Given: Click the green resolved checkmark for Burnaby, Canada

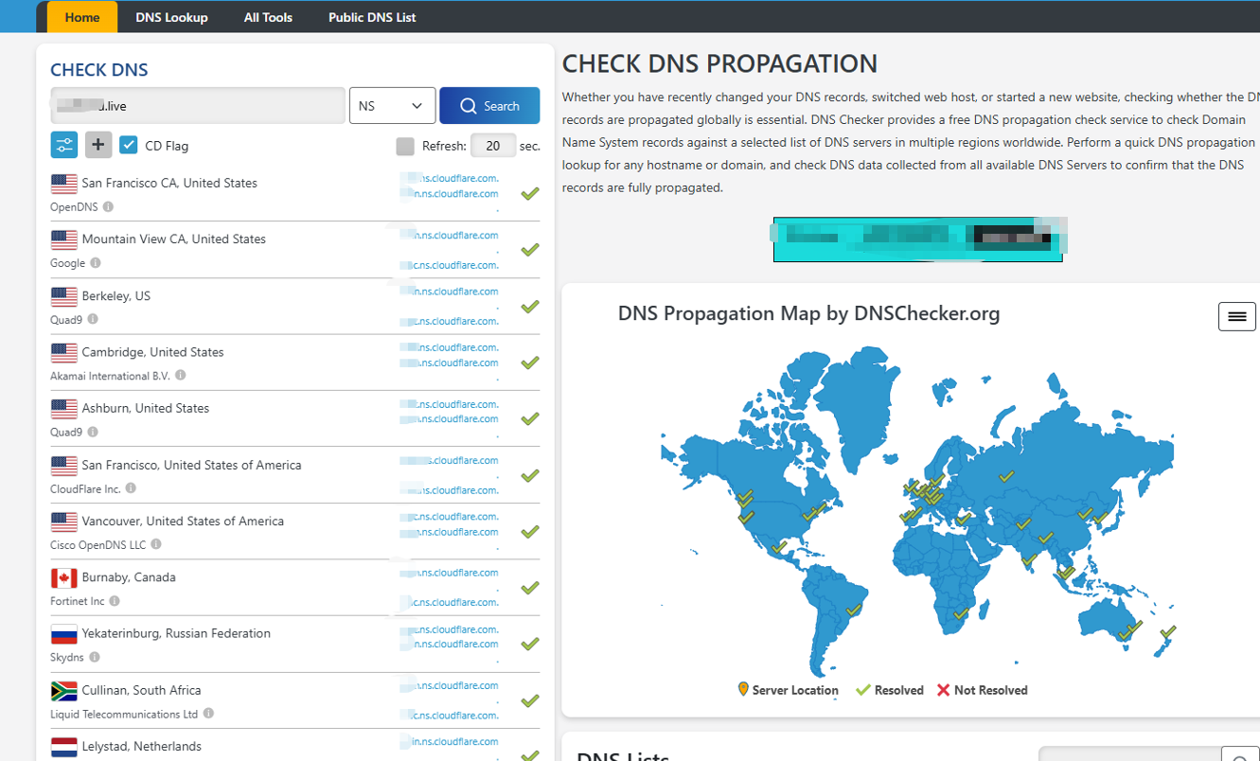Looking at the screenshot, I should [530, 588].
